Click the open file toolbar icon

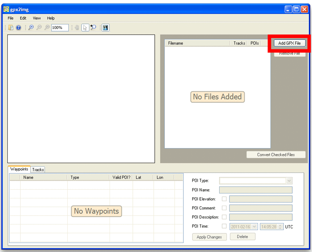[11, 27]
